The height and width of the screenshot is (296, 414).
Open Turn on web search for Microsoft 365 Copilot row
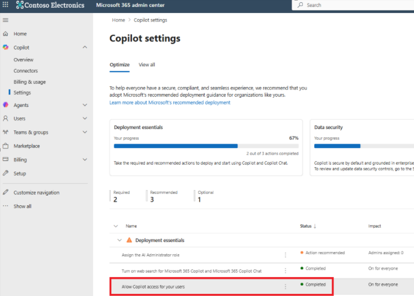pos(192,271)
